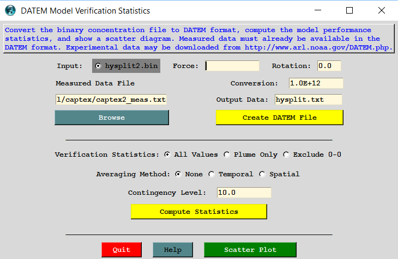Image resolution: width=398 pixels, height=259 pixels.
Task: Edit the Contingency Level field
Action: pos(244,193)
